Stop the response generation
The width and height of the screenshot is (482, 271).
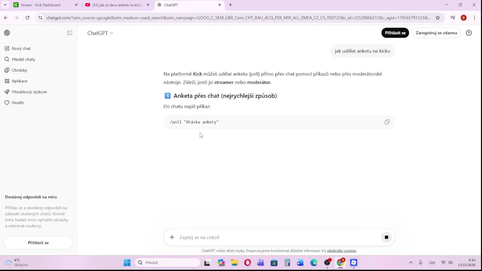(x=386, y=237)
